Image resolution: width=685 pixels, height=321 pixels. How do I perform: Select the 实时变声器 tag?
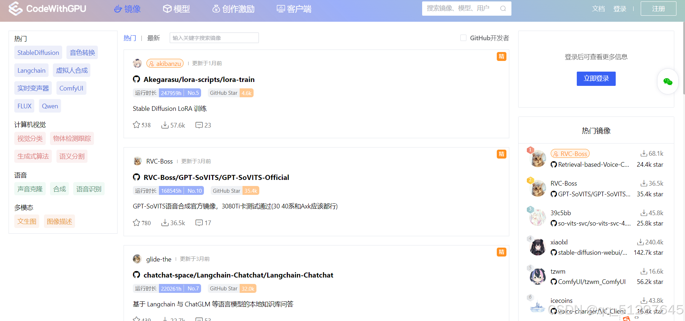(x=33, y=88)
